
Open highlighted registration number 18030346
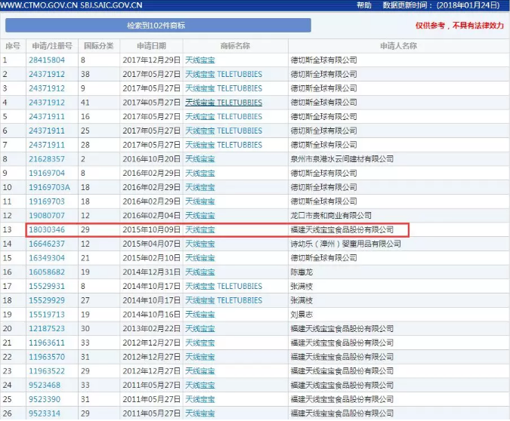point(47,229)
